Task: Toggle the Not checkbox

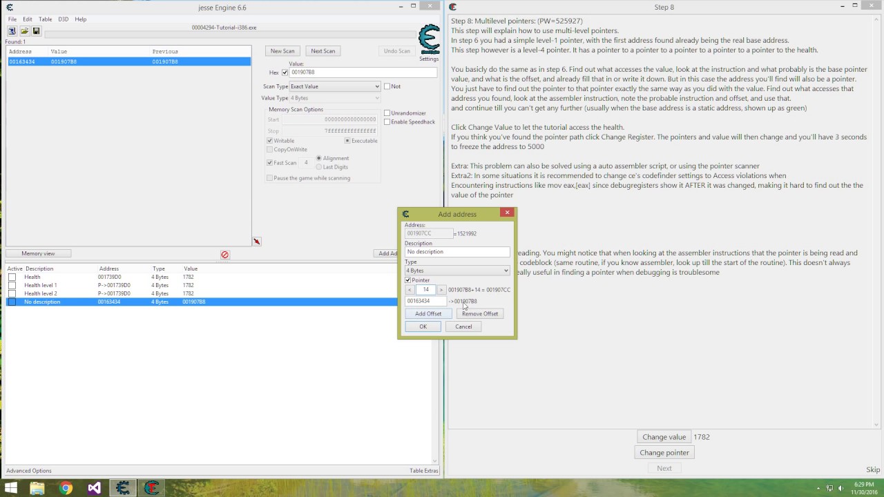Action: tap(387, 86)
